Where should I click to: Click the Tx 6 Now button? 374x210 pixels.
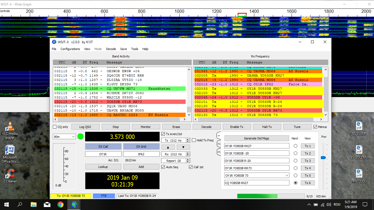(x=308, y=183)
